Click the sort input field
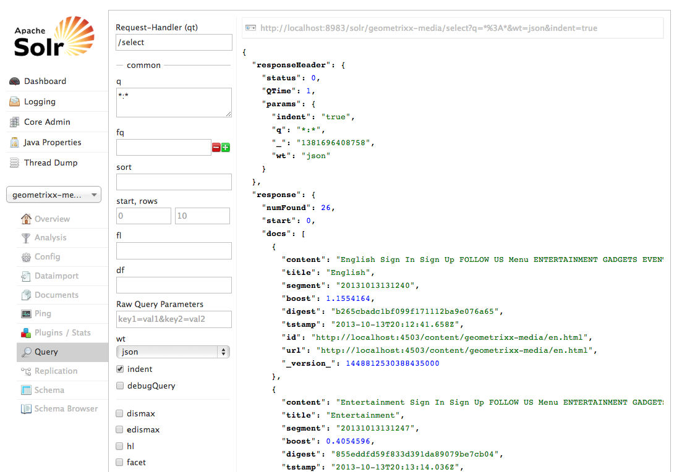The height and width of the screenshot is (472, 682). point(174,182)
